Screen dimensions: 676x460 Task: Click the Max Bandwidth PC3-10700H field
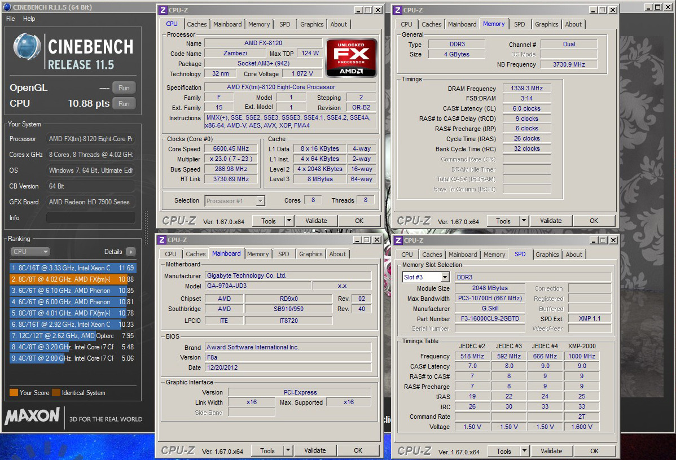coord(490,299)
